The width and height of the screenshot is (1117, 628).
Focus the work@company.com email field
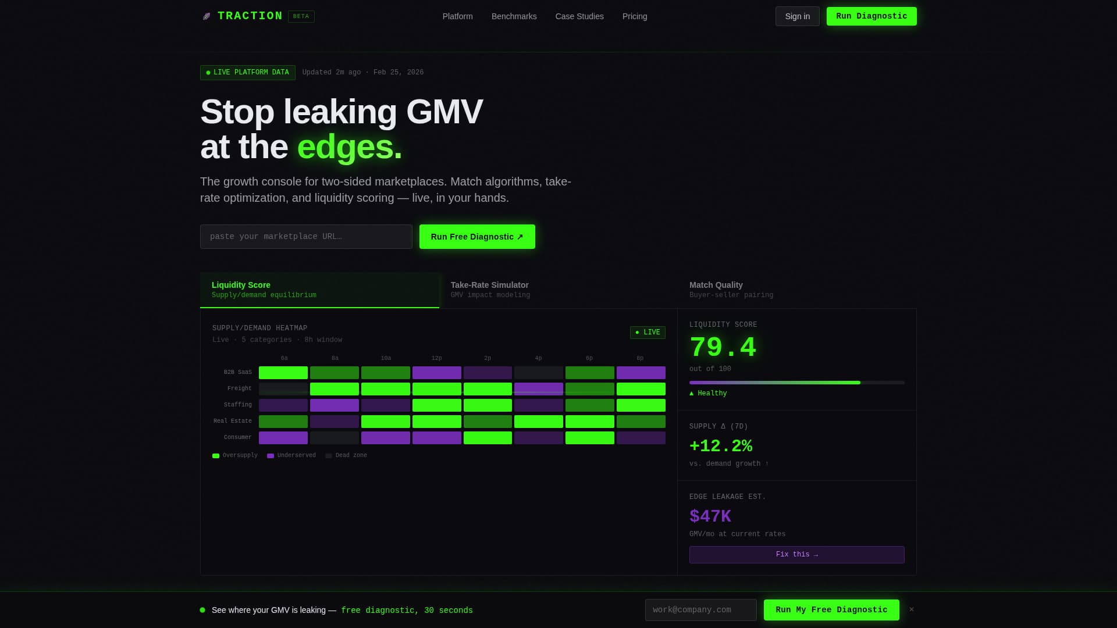(701, 610)
